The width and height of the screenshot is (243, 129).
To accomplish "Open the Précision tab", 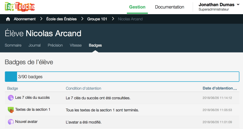I will pos(55,45).
